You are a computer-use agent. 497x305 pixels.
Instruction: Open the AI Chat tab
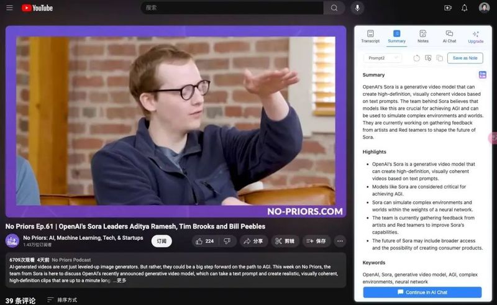449,37
